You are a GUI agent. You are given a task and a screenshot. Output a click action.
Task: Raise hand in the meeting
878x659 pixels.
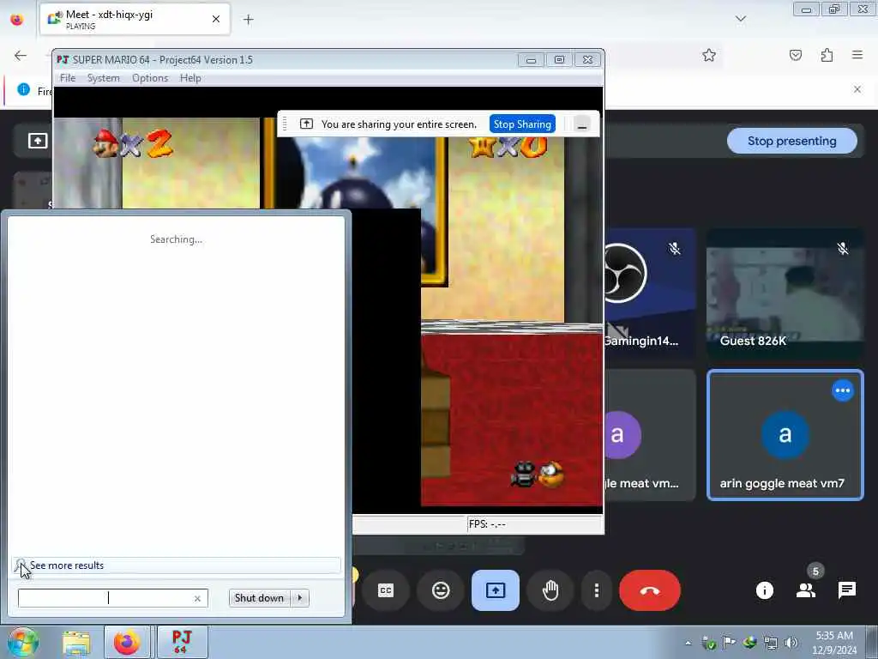[550, 590]
